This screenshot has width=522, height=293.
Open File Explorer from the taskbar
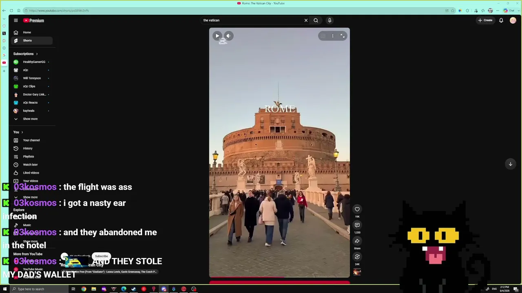click(x=94, y=289)
